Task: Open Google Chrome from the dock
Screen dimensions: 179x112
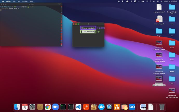Action: click(47, 107)
